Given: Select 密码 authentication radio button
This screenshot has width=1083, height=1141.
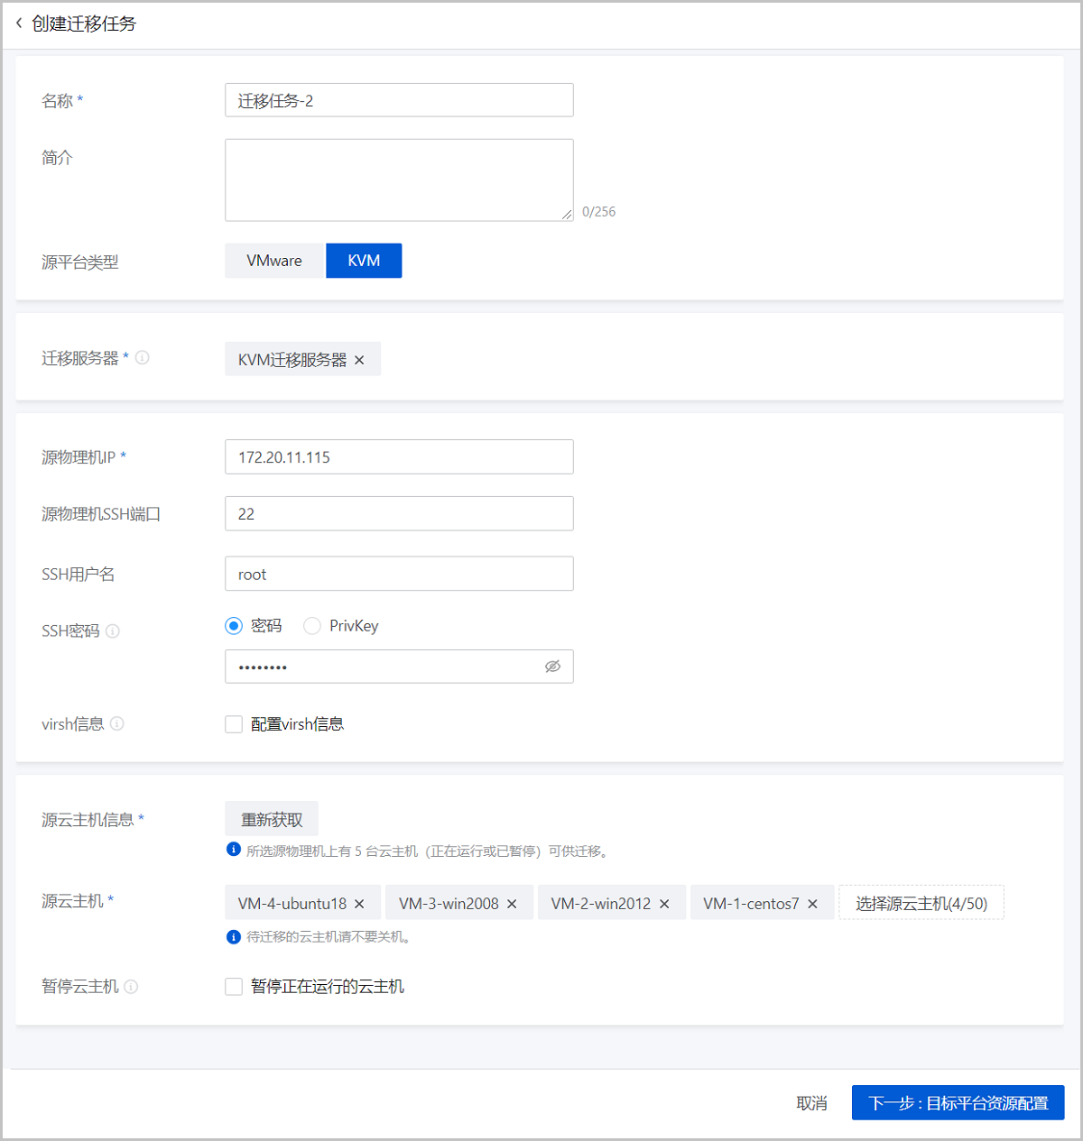Looking at the screenshot, I should pos(234,626).
